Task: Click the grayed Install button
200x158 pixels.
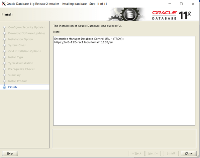Action: (x=171, y=153)
